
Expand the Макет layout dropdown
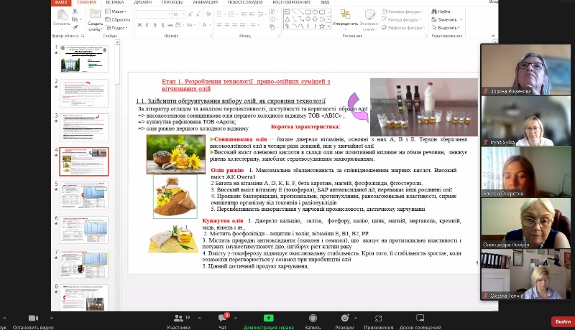tap(119, 11)
